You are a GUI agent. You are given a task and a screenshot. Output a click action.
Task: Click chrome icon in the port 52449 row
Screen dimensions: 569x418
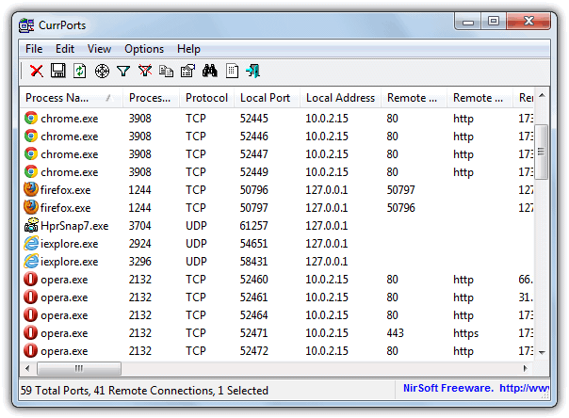tap(31, 171)
